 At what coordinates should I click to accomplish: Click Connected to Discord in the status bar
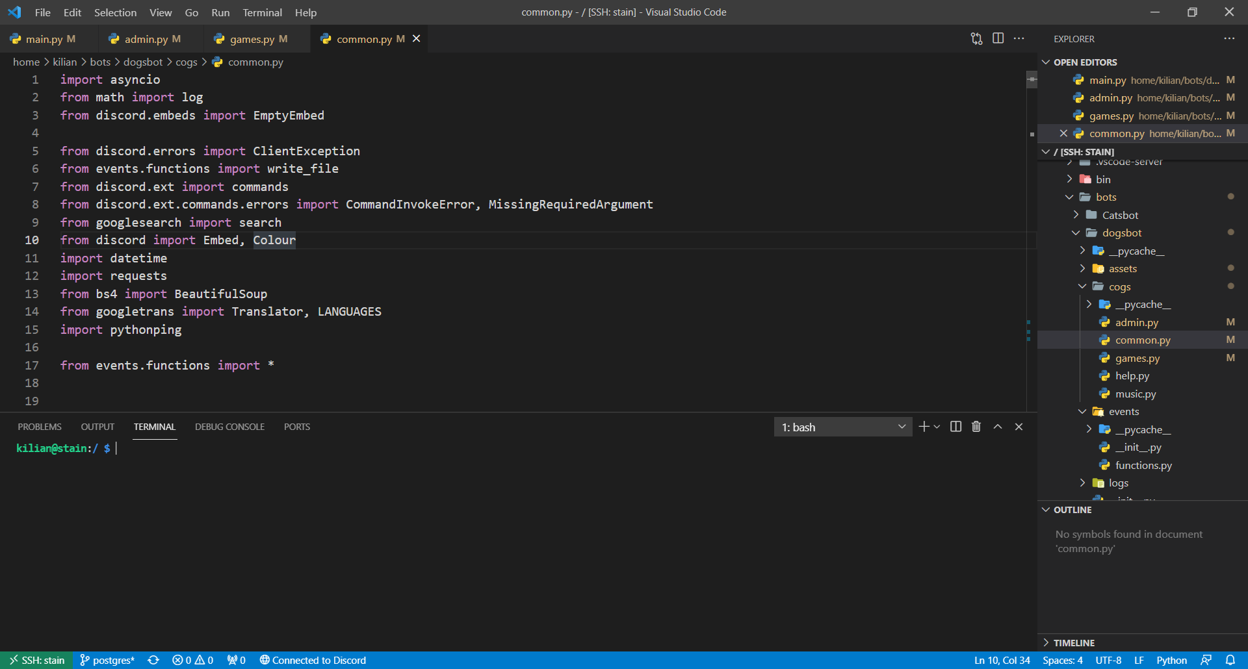[x=313, y=660]
